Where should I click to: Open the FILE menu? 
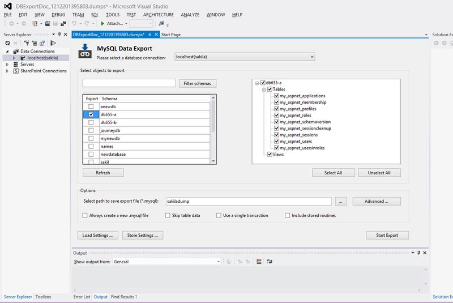click(8, 15)
